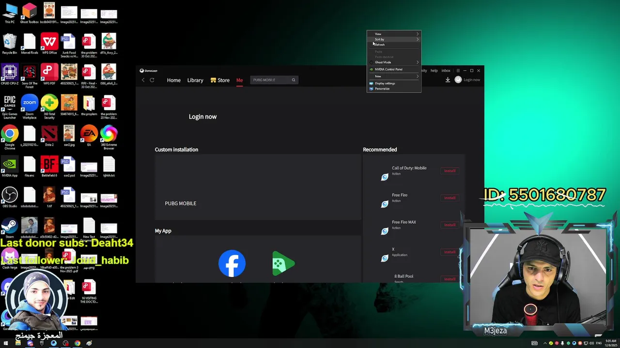Click the GameLoop back arrow

(x=143, y=80)
